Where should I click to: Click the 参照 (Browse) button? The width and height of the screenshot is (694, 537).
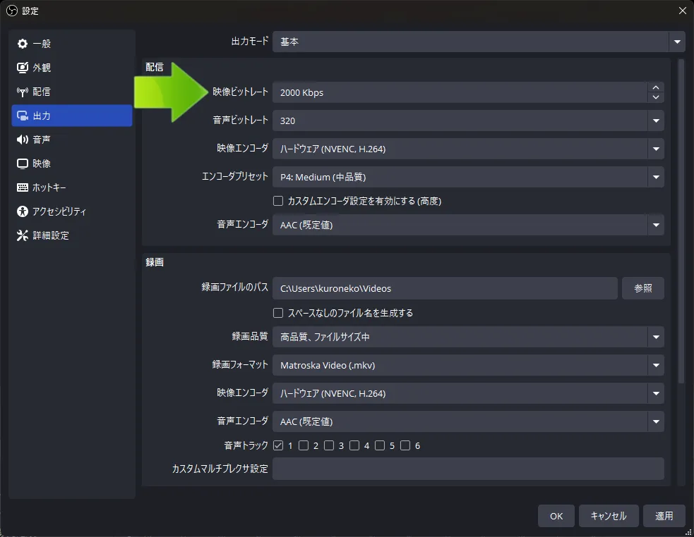click(x=642, y=288)
